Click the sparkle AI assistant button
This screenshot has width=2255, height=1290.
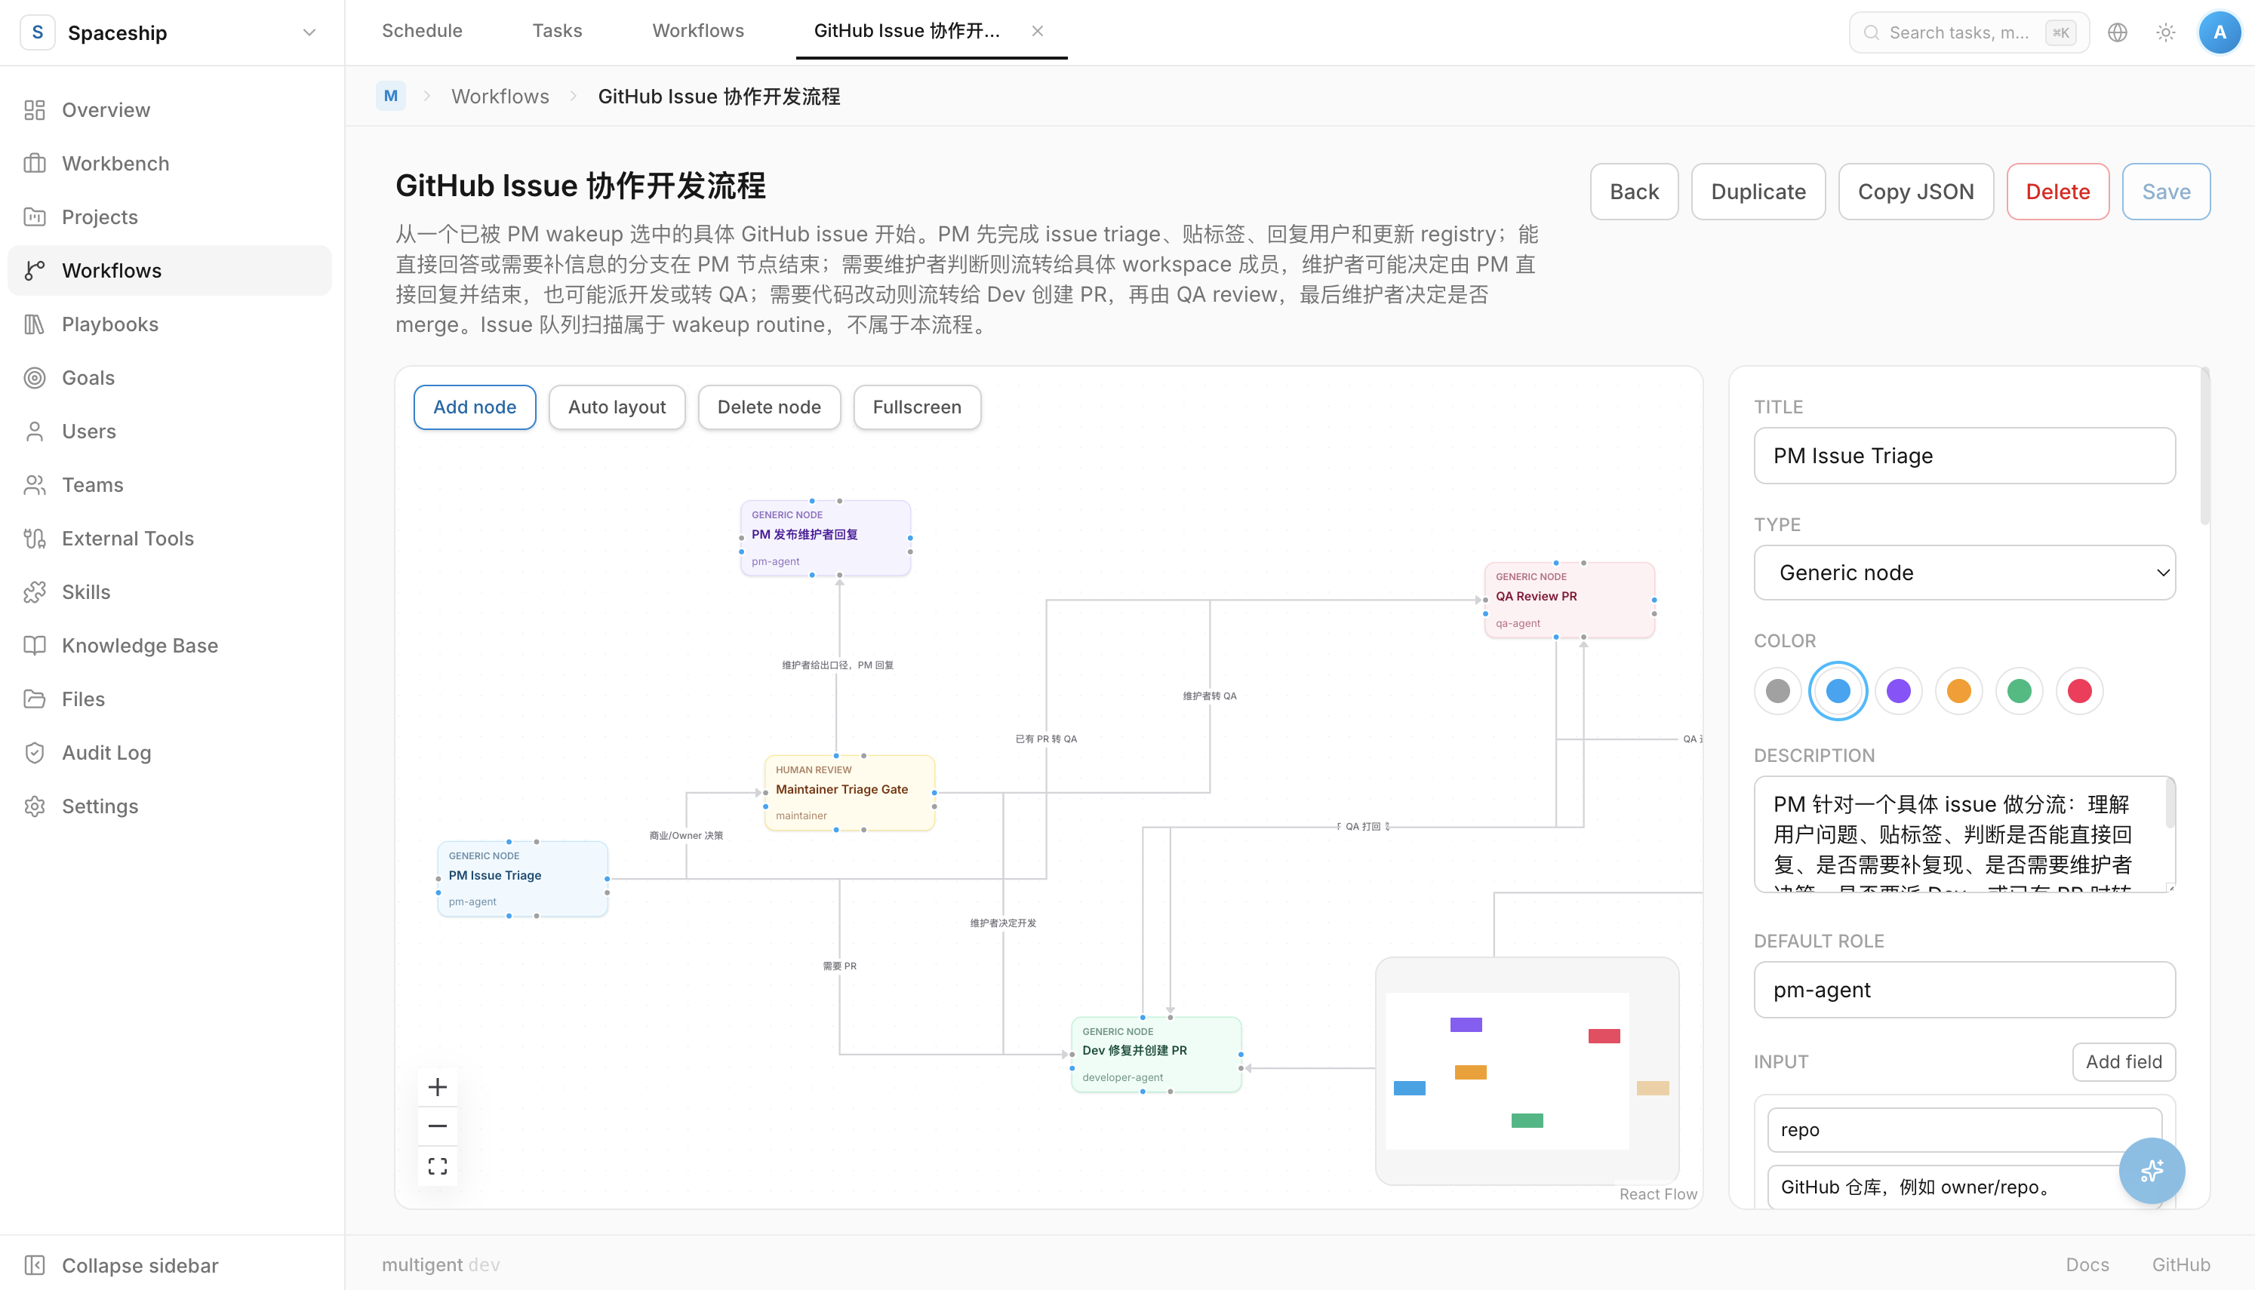pos(2152,1172)
